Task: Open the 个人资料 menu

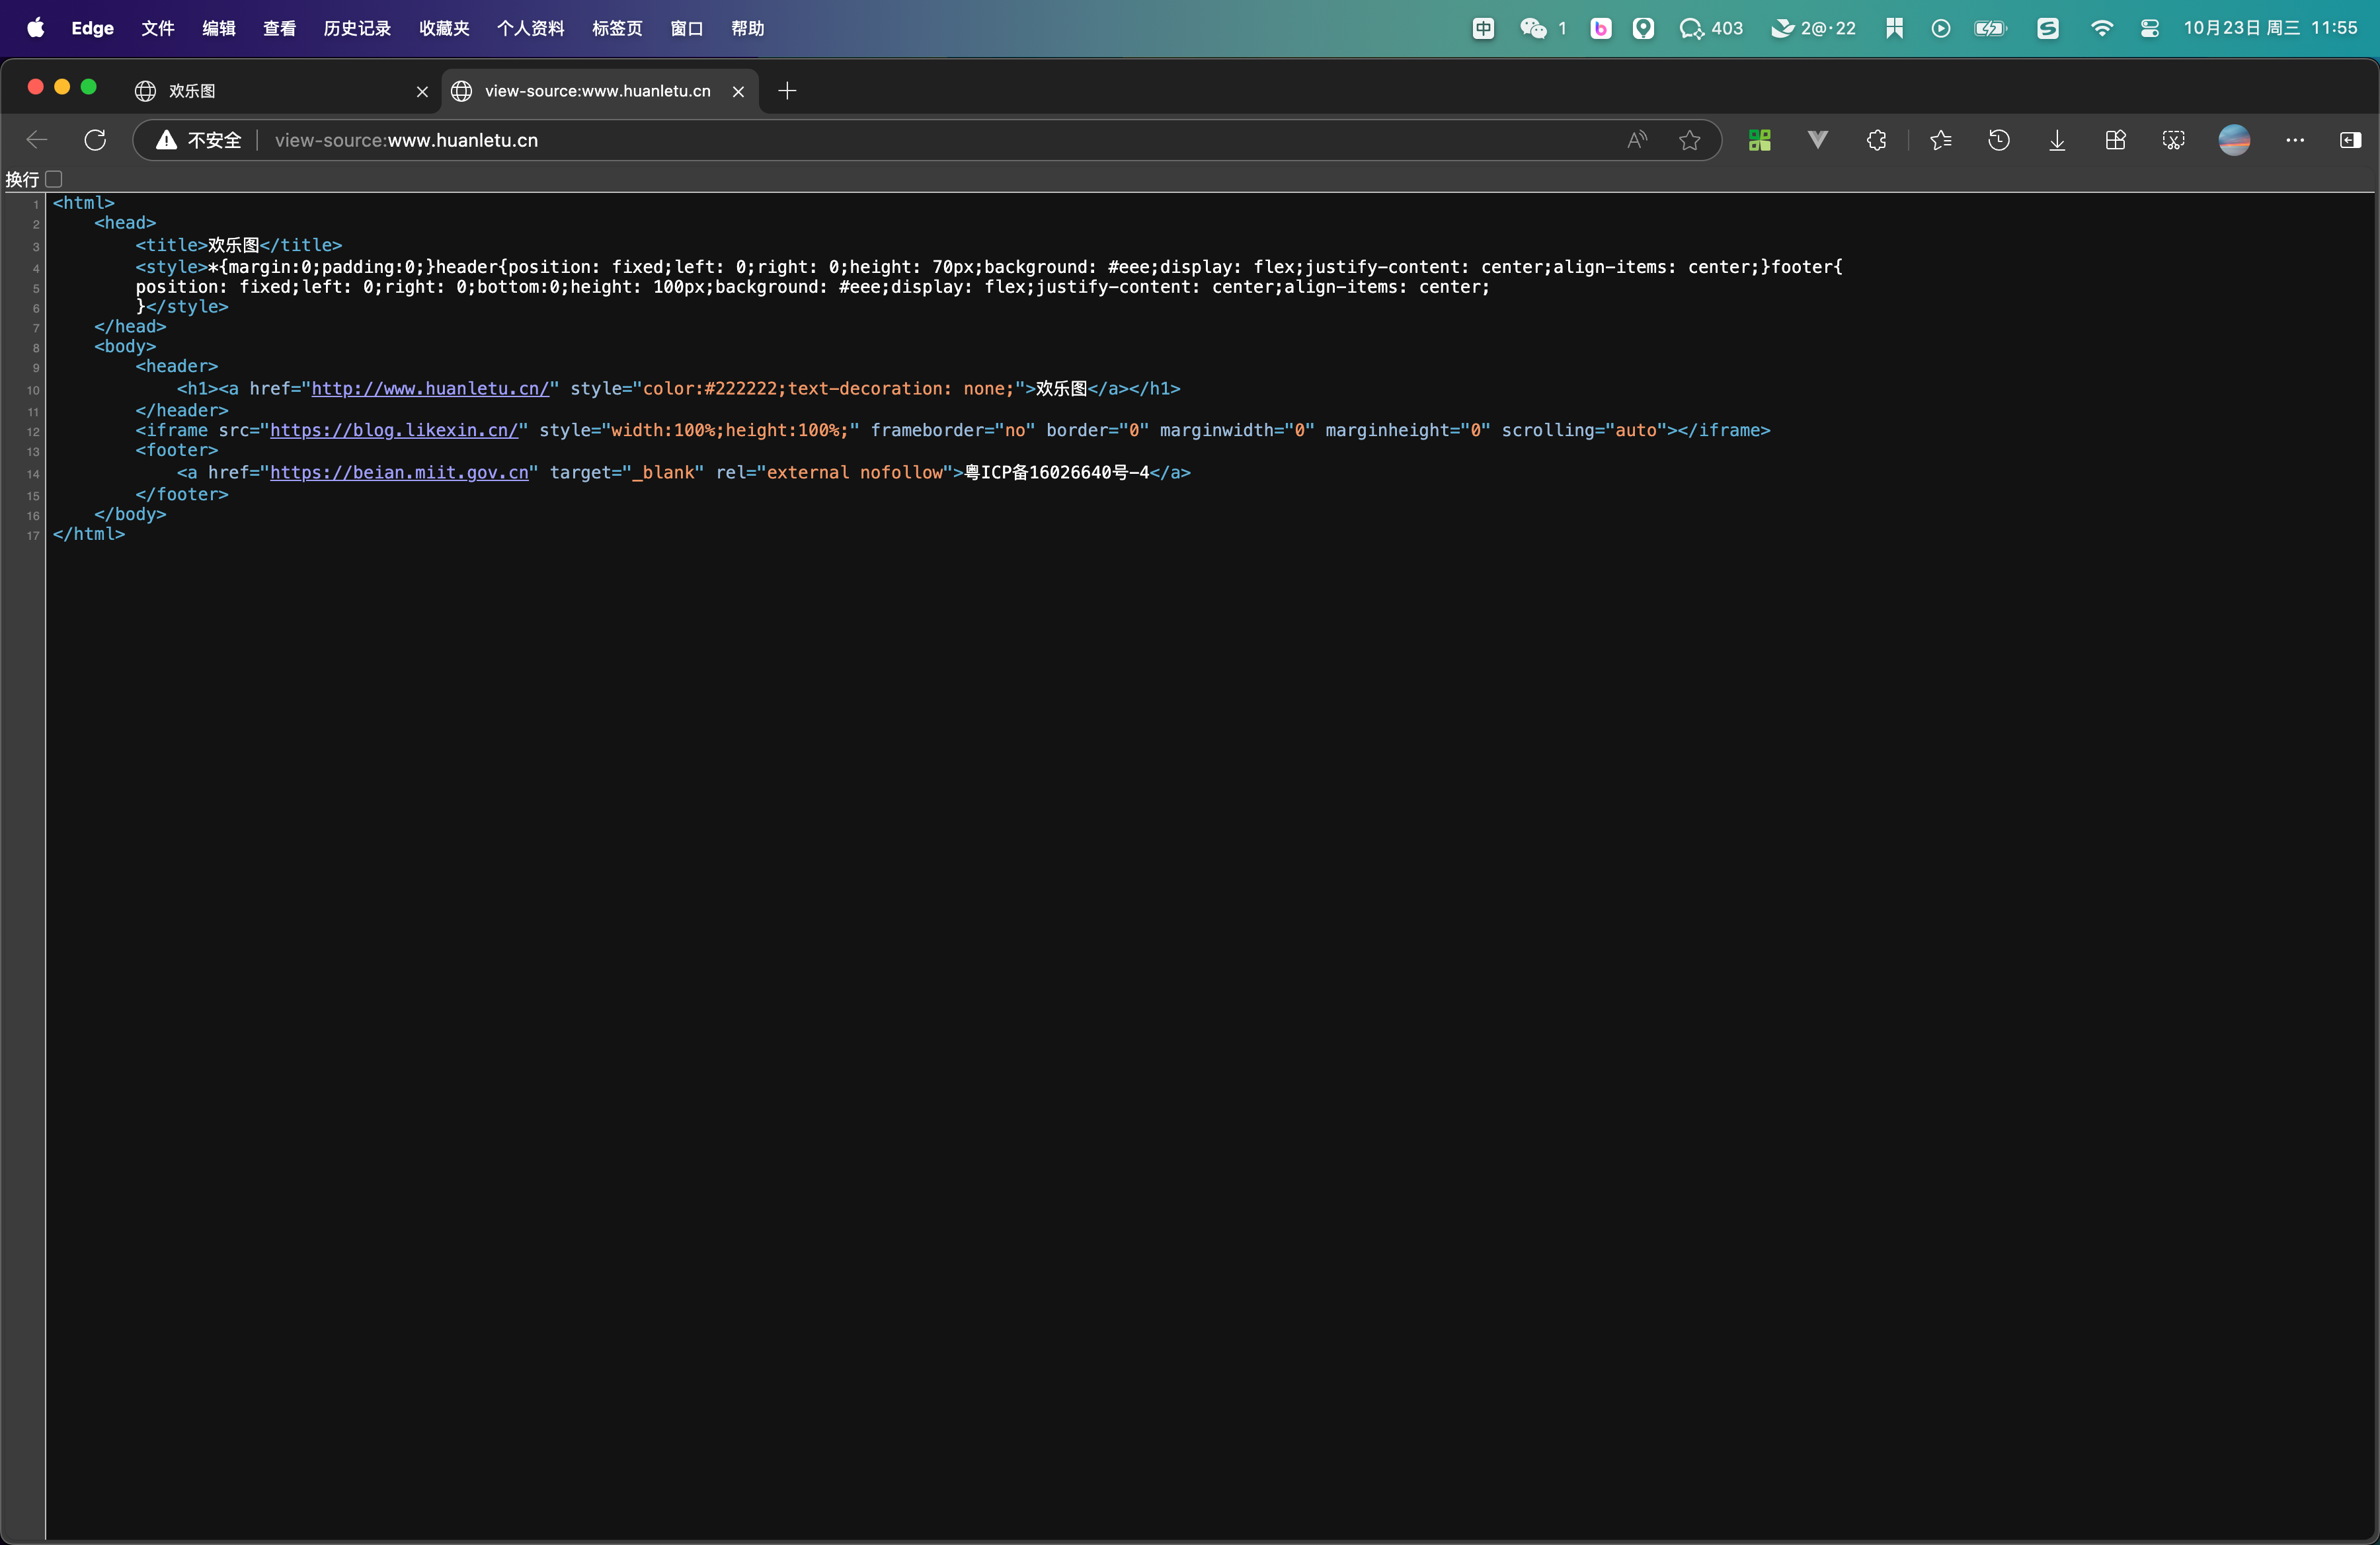Action: (x=530, y=28)
